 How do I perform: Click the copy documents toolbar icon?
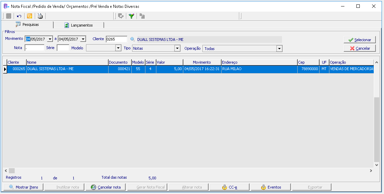[142, 16]
